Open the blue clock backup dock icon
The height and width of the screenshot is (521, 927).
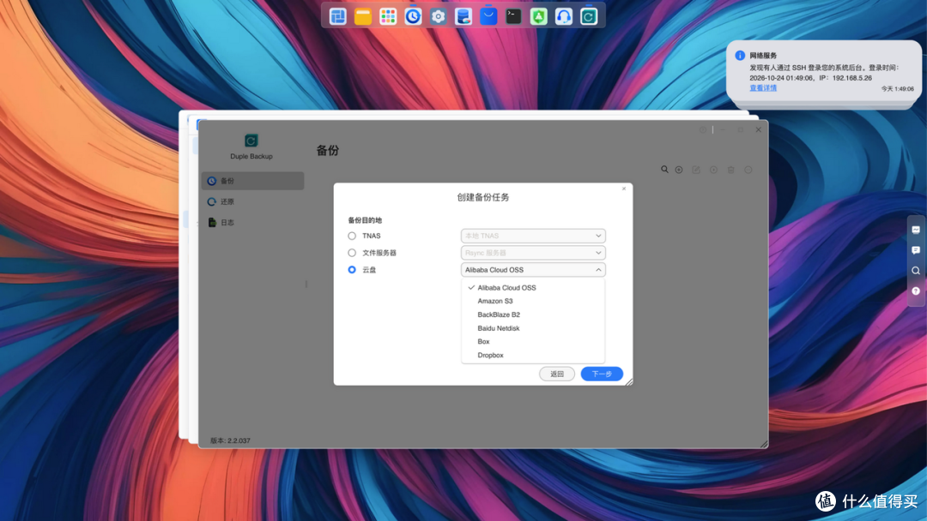tap(413, 16)
